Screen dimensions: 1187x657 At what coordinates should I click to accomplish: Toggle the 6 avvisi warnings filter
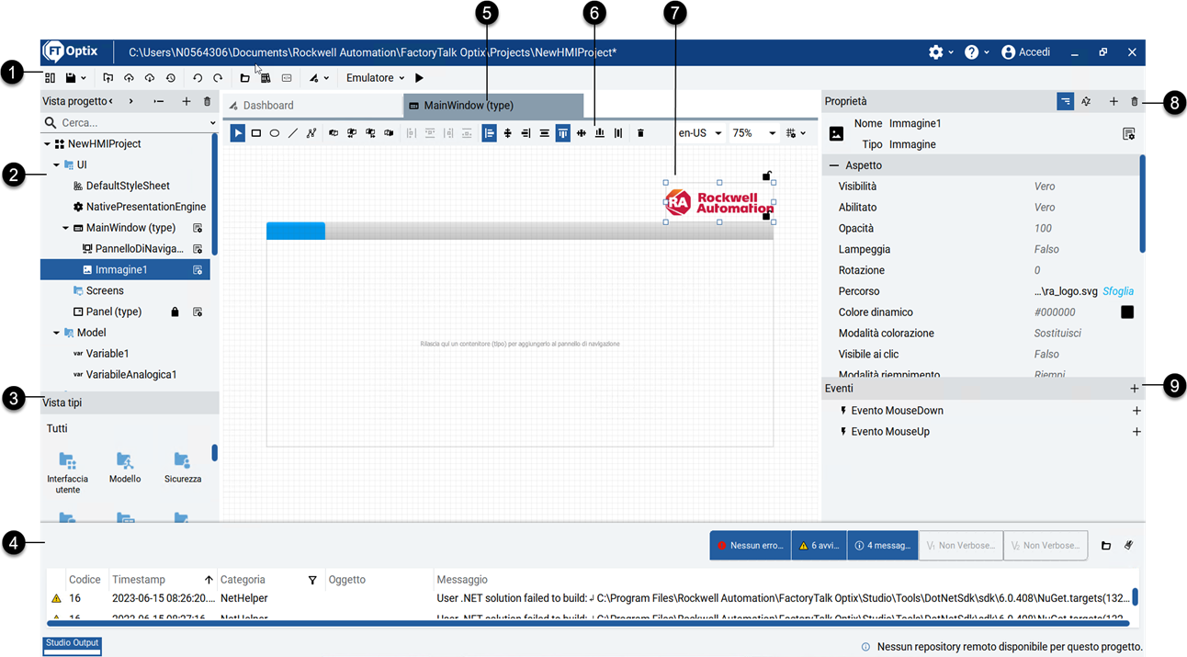819,546
